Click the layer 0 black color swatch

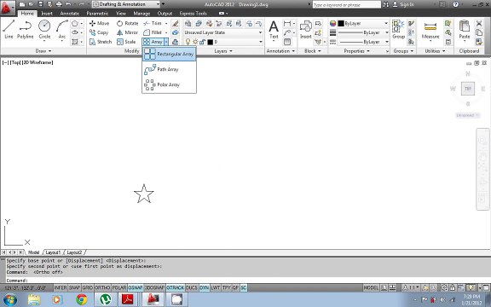pyautogui.click(x=210, y=42)
